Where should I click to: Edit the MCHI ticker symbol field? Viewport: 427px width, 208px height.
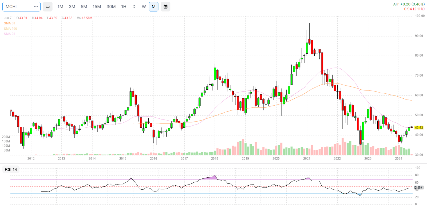tap(21, 7)
